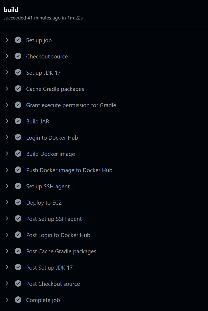This screenshot has height=311, width=208.
Task: Click the build job title heading
Action: click(x=11, y=9)
